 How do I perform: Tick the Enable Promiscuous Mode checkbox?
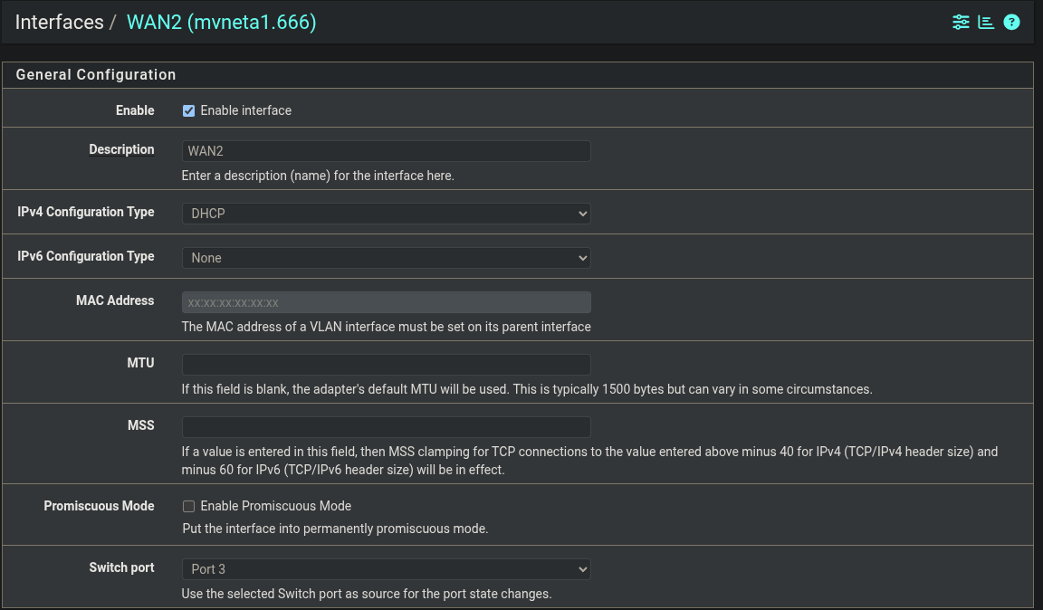click(189, 506)
